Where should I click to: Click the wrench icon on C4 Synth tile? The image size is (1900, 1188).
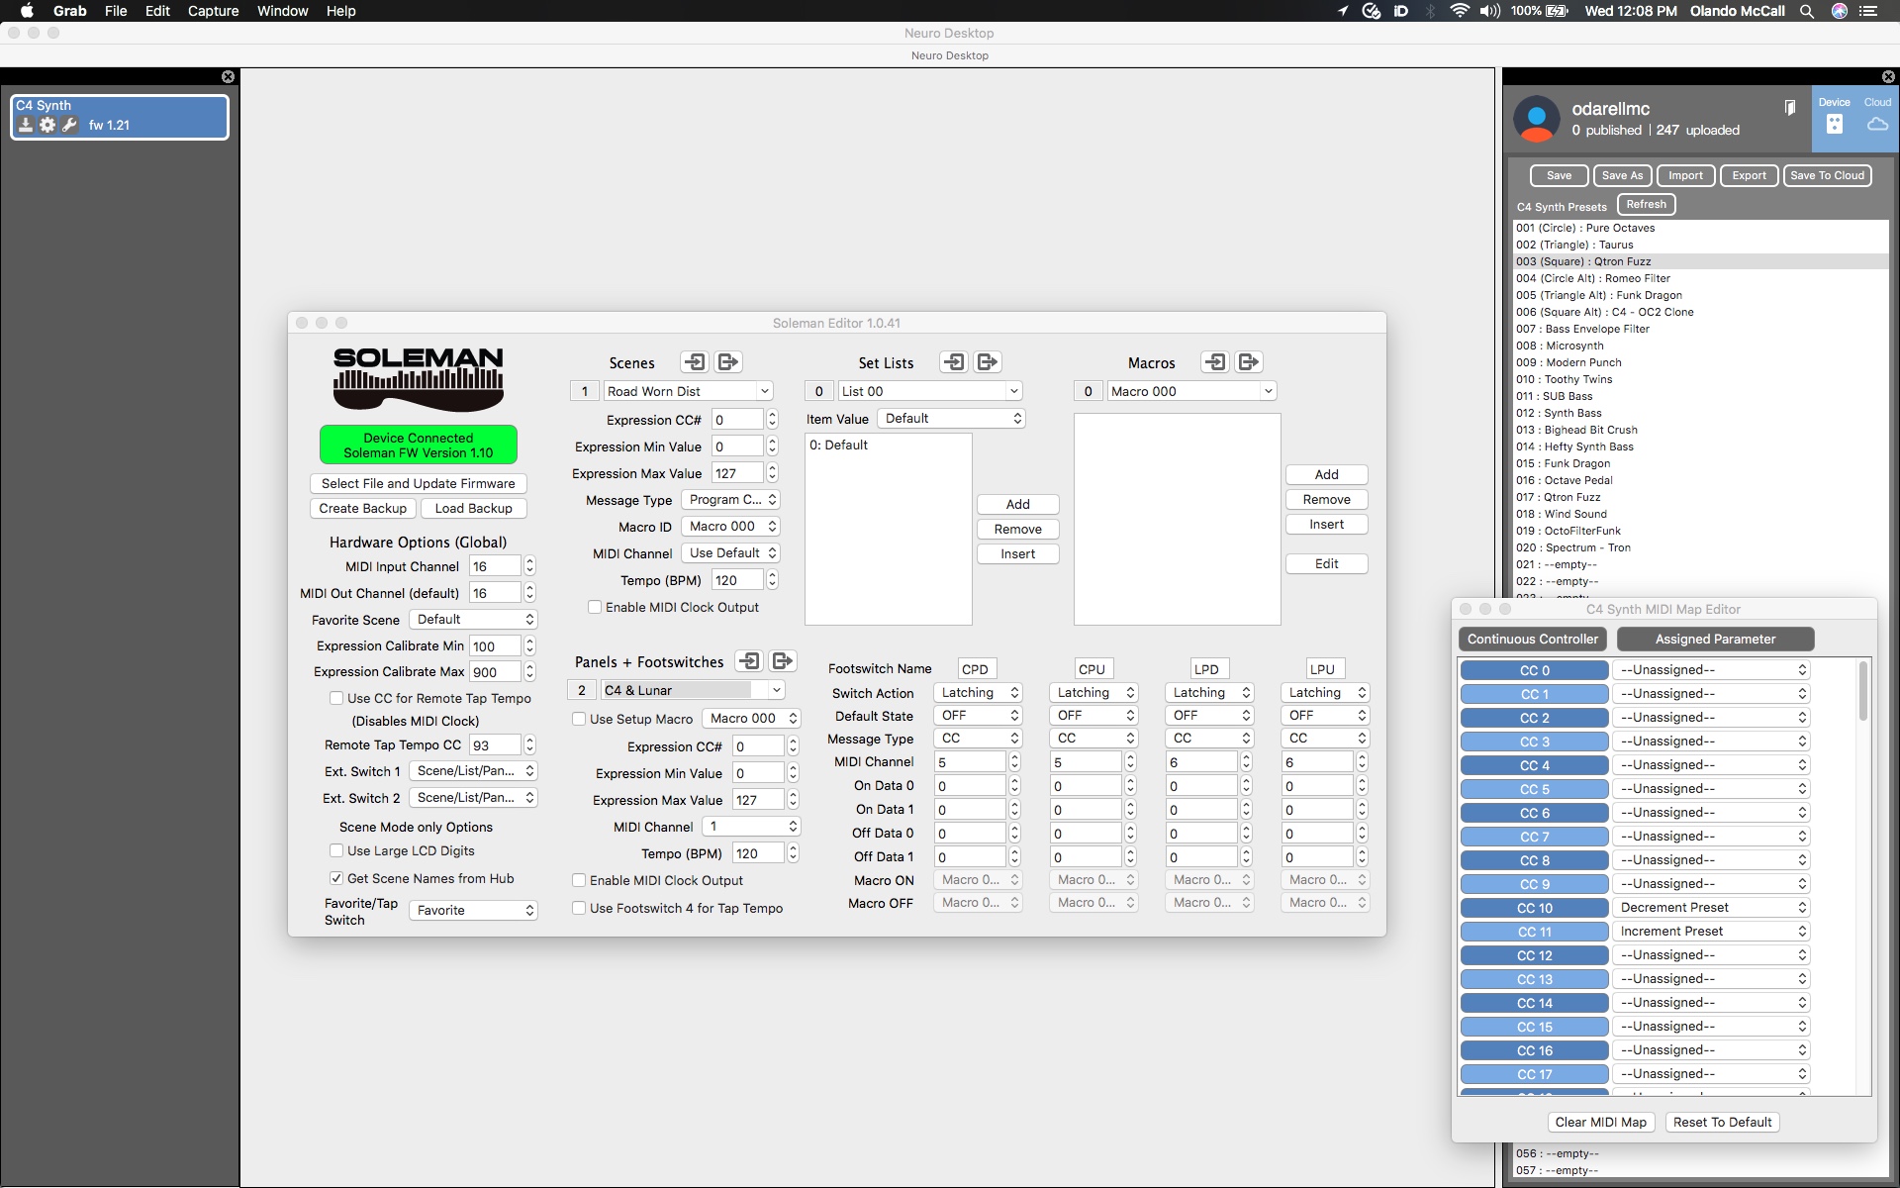pos(69,125)
